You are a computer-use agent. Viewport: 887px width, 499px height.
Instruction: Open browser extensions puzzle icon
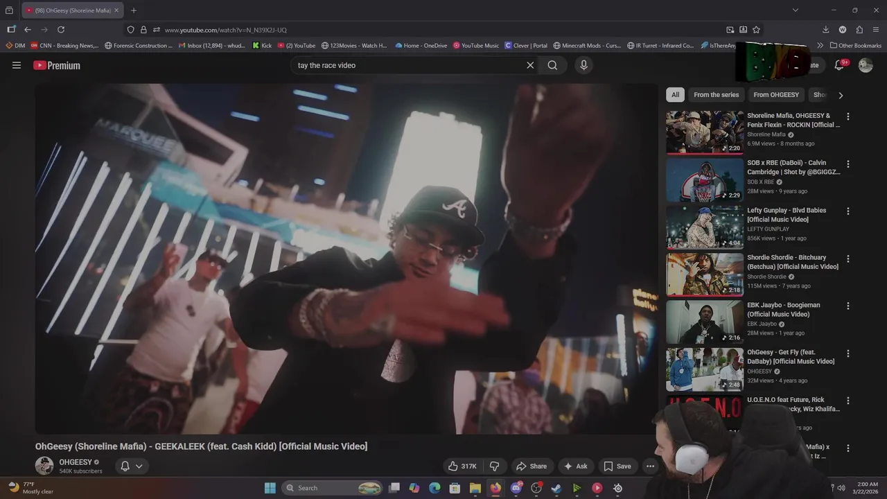(859, 30)
